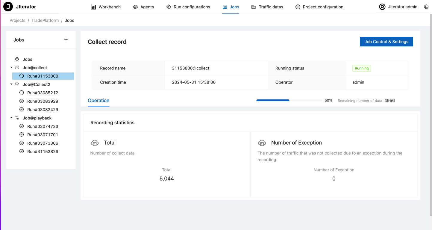Click the cube icon beside Jobs root
The height and width of the screenshot is (230, 432).
[17, 59]
